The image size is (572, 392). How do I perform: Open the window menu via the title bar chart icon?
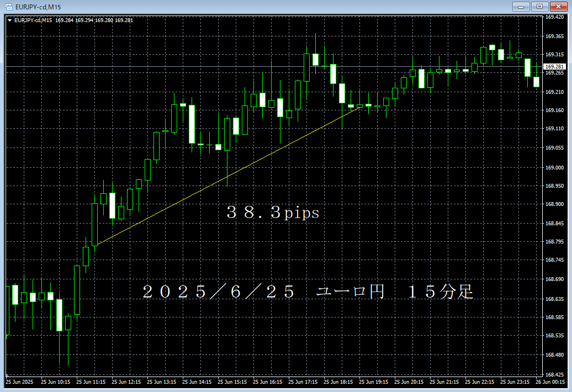coord(8,7)
